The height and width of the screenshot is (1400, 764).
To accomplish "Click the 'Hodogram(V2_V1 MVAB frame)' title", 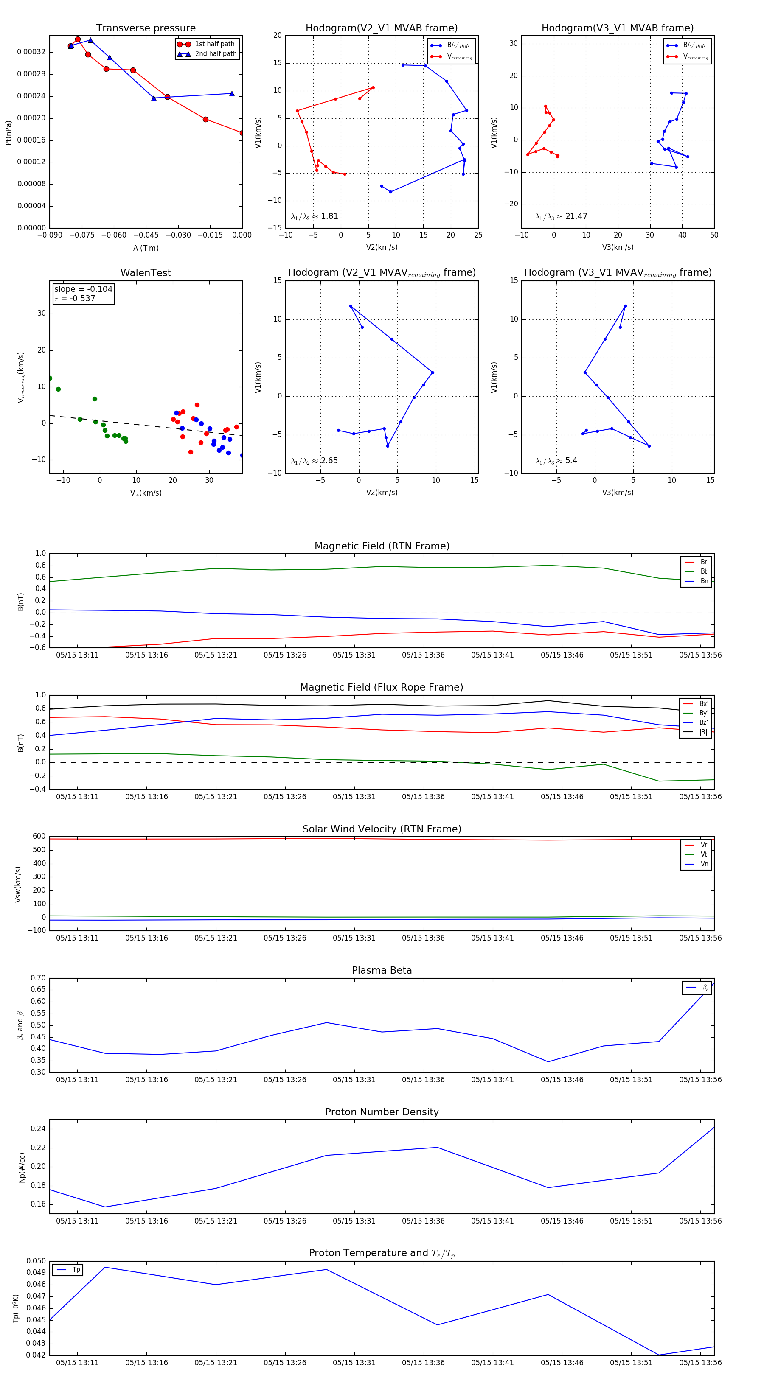I will coord(382,28).
